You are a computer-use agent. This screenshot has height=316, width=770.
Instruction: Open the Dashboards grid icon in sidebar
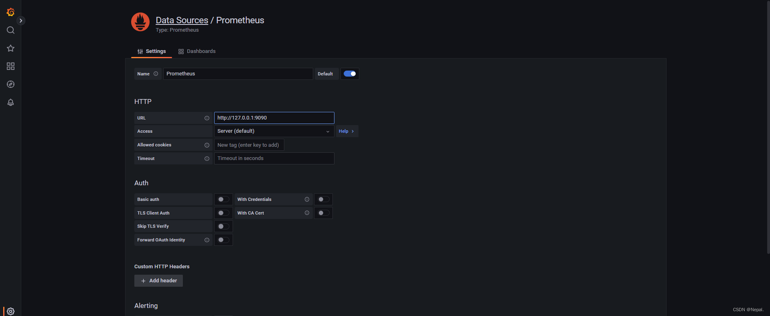coord(10,66)
